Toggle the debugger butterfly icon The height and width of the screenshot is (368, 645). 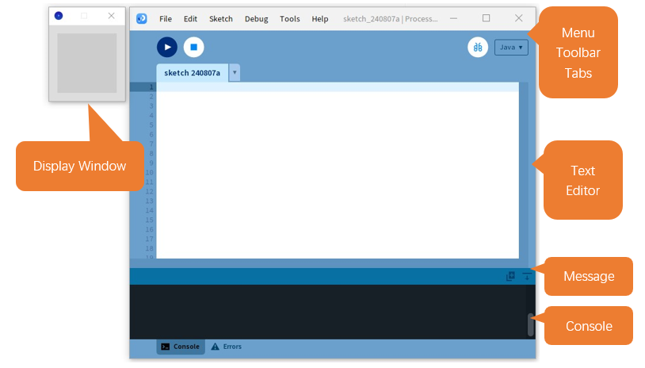click(x=478, y=48)
